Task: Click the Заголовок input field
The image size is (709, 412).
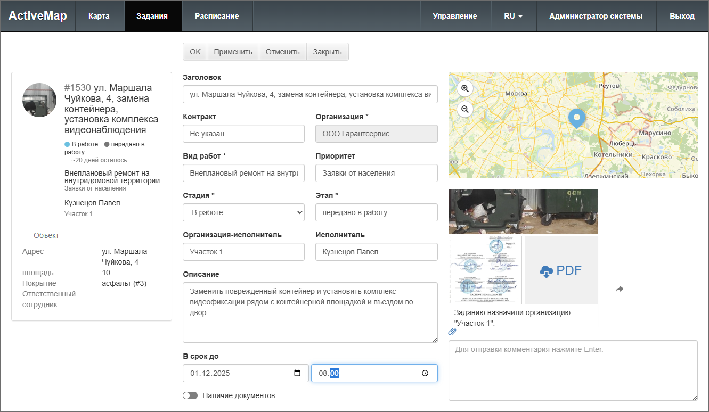Action: (310, 94)
